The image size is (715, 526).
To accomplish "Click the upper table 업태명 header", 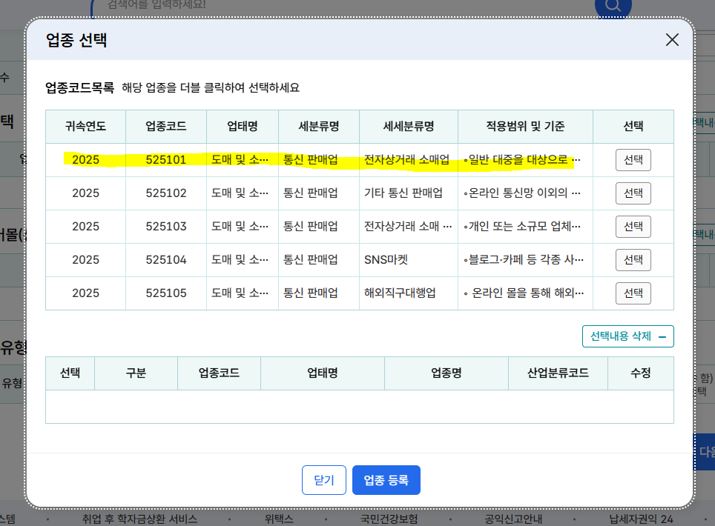I will click(243, 127).
